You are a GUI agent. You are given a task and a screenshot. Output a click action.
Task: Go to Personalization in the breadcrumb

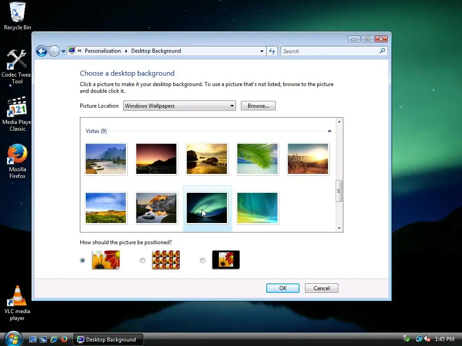click(x=102, y=51)
